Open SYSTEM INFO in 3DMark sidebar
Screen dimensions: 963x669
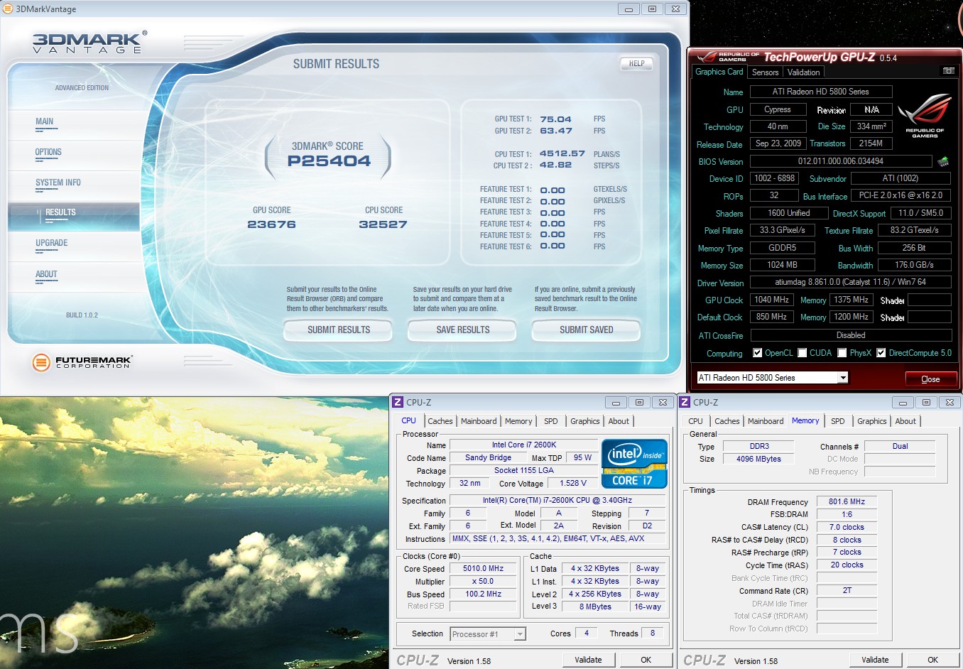pos(58,183)
